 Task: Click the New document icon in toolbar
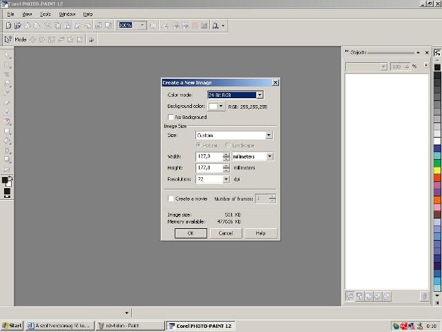(8, 26)
